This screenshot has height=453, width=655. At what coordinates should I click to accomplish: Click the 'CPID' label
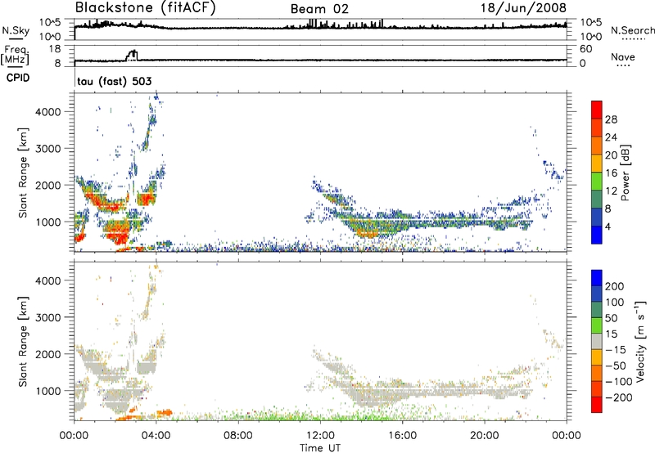tap(18, 78)
